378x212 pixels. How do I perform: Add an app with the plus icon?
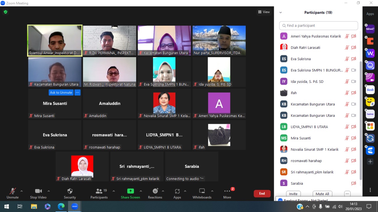coord(370,162)
